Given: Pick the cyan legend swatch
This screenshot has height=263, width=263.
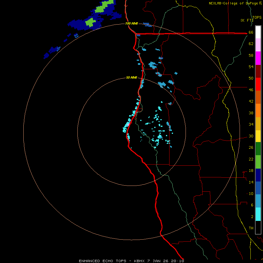Looking at the screenshot, I should pos(258,214).
